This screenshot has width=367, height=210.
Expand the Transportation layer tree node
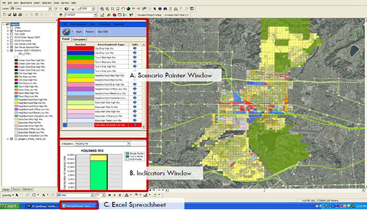click(x=8, y=31)
